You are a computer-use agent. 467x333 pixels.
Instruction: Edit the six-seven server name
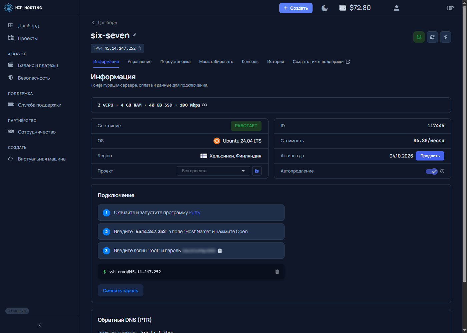point(134,35)
